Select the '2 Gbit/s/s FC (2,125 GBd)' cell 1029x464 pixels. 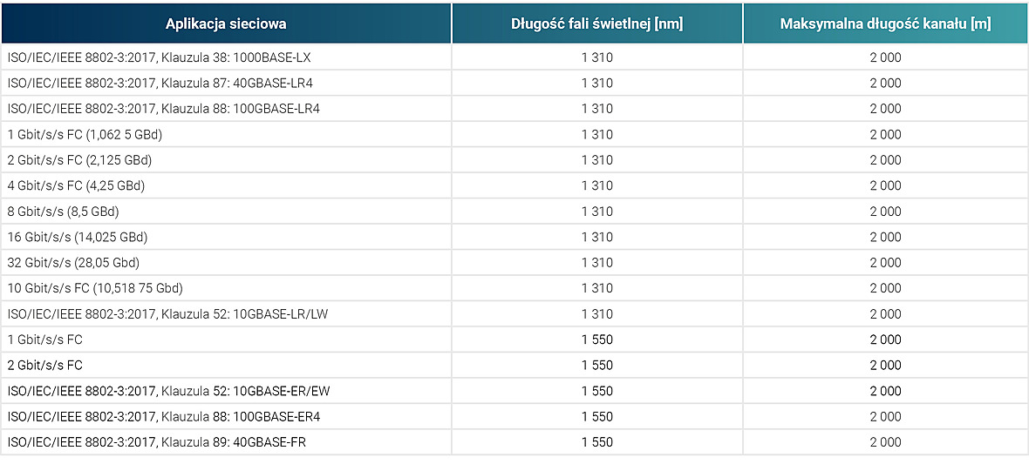click(x=226, y=160)
